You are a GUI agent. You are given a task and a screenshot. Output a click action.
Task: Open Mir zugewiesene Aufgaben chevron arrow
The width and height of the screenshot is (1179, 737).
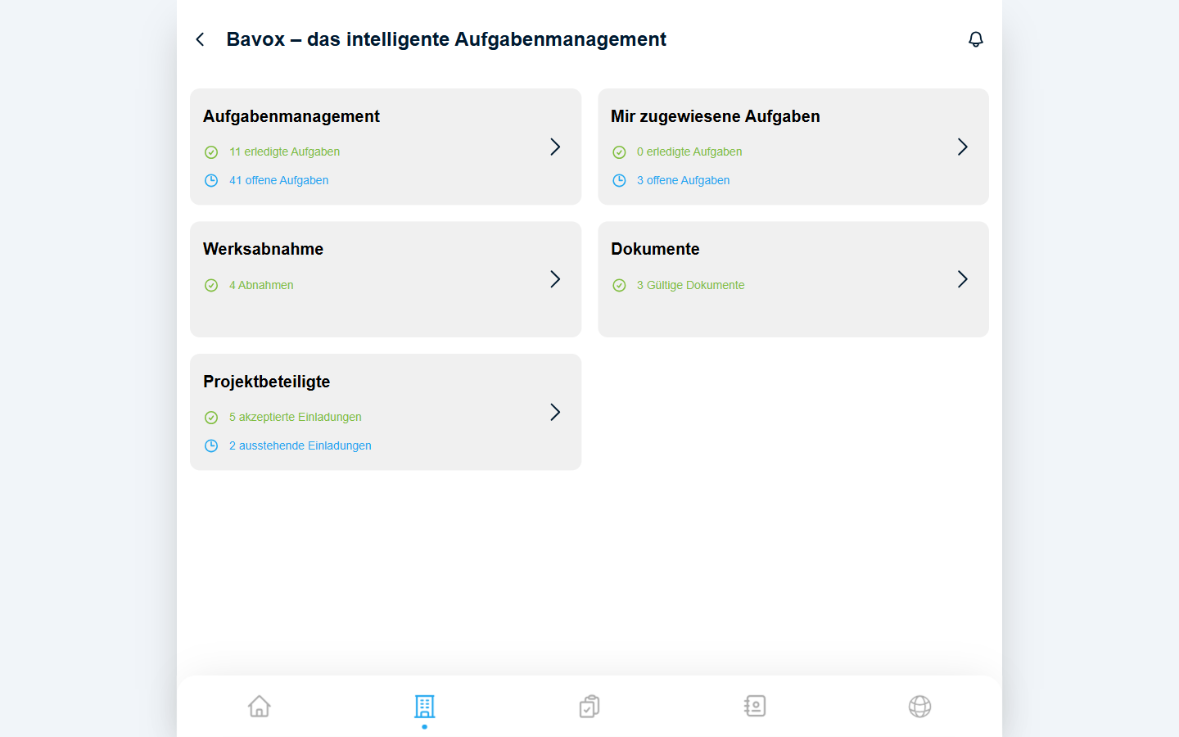963,147
